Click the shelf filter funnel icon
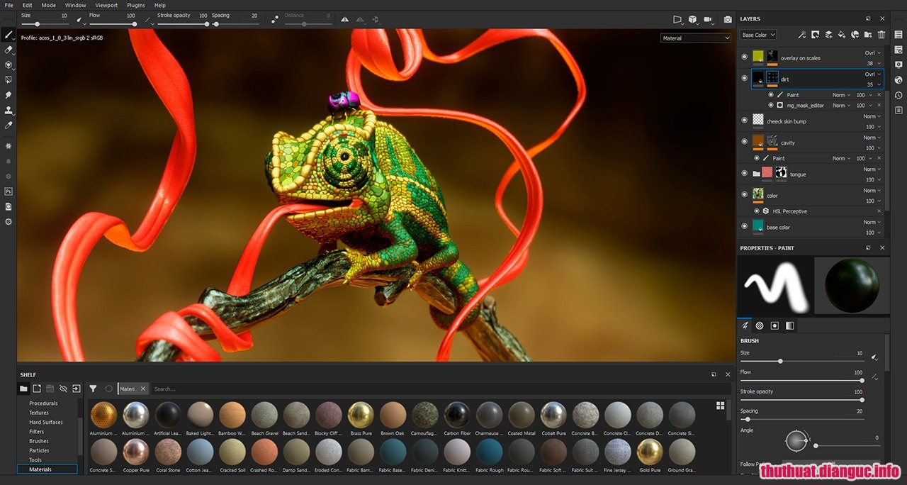The image size is (907, 485). [93, 389]
